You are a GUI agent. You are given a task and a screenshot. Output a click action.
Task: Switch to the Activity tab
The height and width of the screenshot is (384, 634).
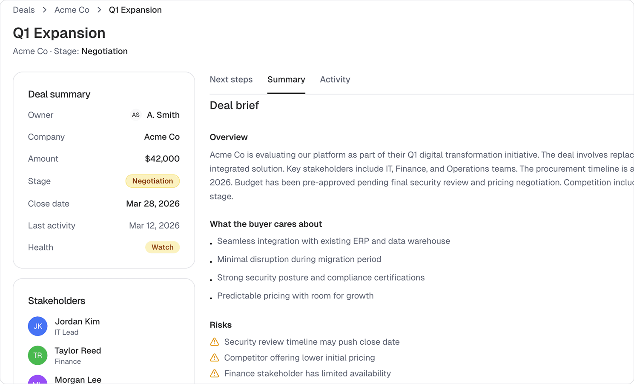click(x=335, y=80)
